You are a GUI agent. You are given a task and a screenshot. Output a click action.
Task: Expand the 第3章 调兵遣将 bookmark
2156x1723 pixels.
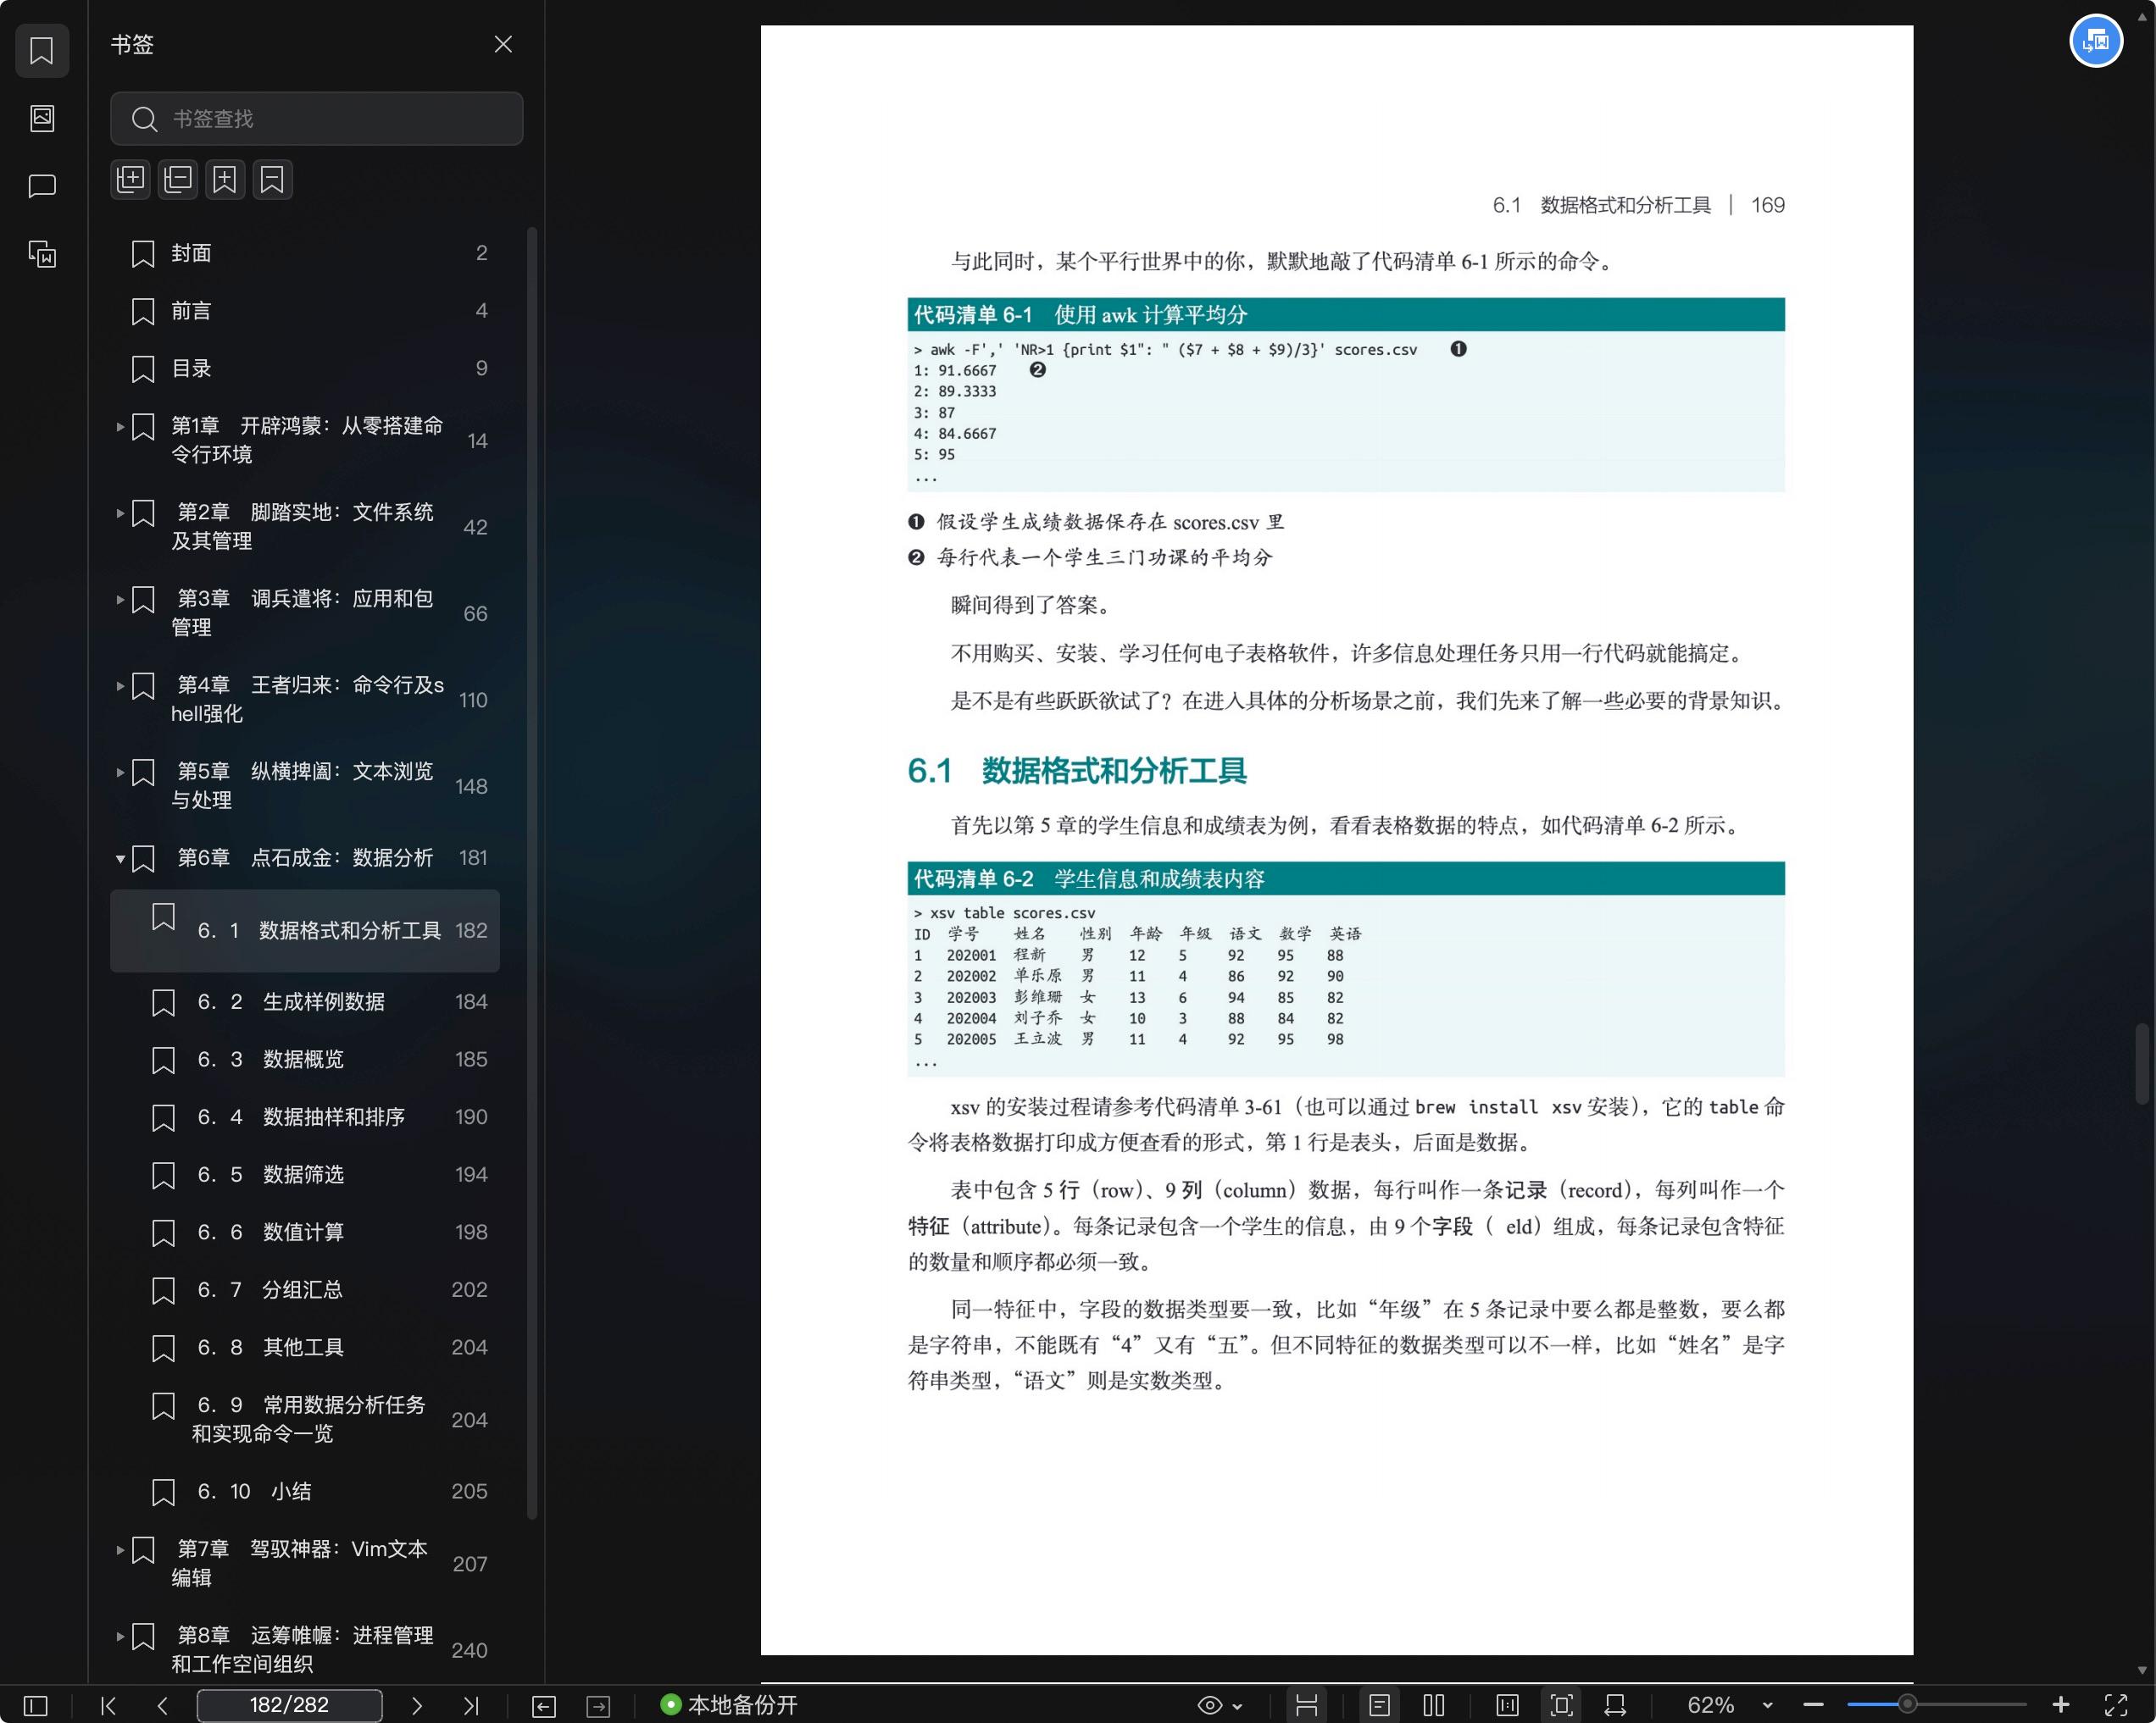[120, 600]
